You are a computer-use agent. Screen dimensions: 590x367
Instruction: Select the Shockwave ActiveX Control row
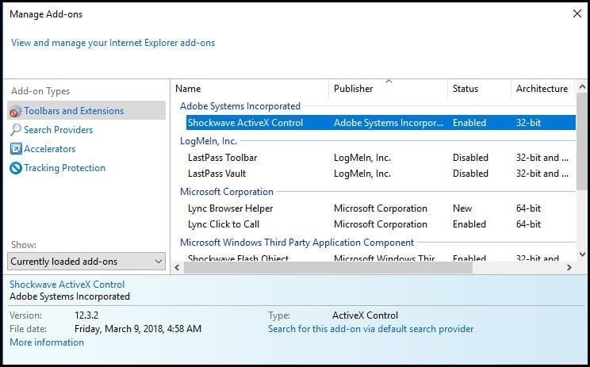381,123
